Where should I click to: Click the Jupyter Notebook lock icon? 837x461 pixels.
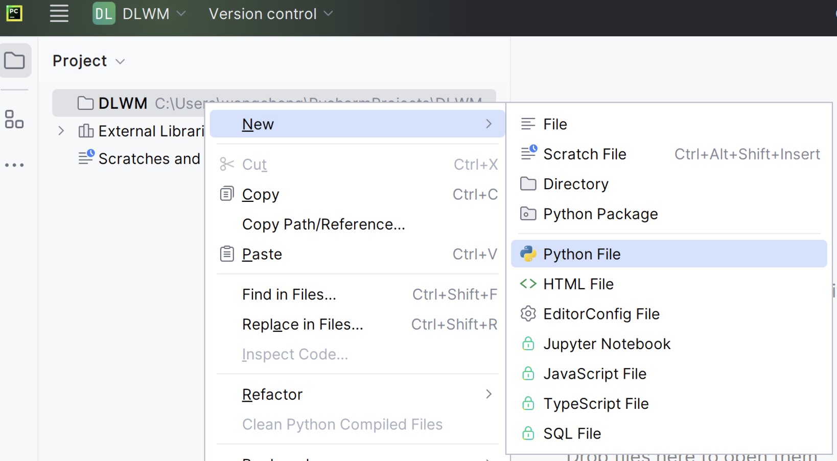click(528, 343)
